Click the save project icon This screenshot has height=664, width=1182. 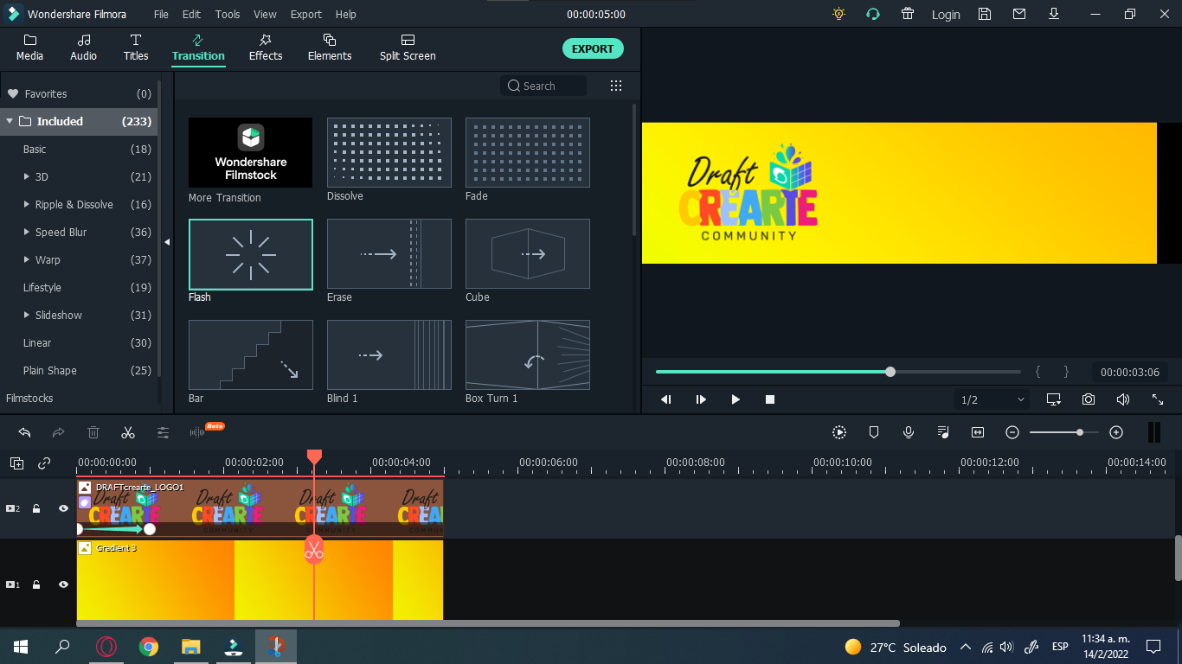(x=985, y=14)
